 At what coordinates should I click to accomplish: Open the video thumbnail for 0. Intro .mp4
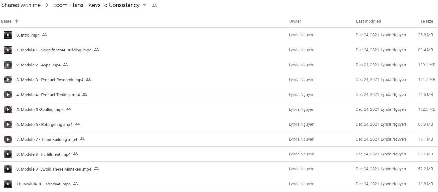8,35
